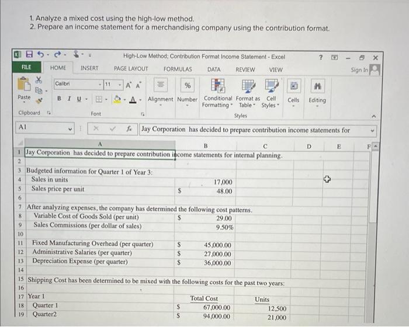Switch to the HOME tab
The width and height of the screenshot is (409, 327).
[58, 68]
